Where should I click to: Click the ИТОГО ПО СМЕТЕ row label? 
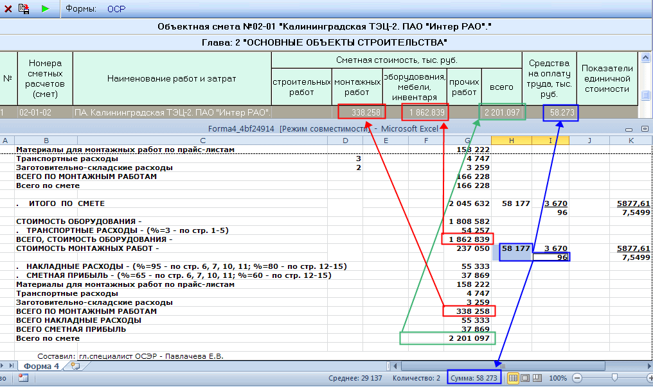60,203
